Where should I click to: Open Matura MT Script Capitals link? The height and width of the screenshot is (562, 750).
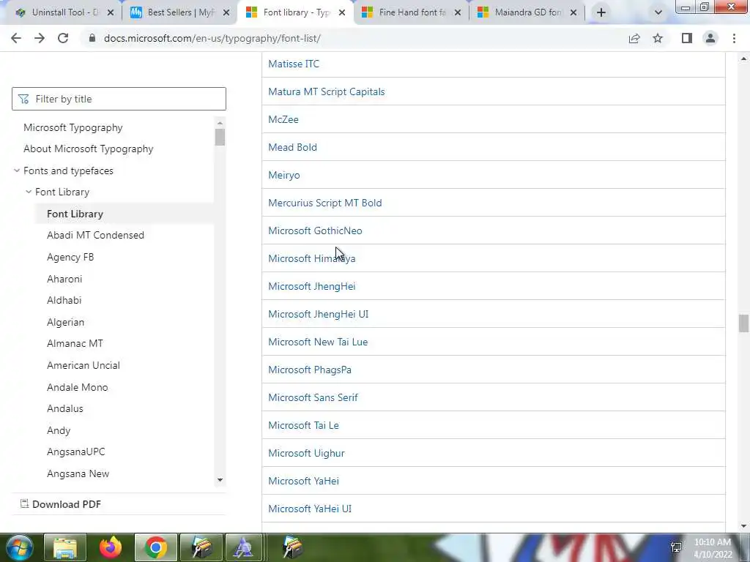click(x=326, y=91)
